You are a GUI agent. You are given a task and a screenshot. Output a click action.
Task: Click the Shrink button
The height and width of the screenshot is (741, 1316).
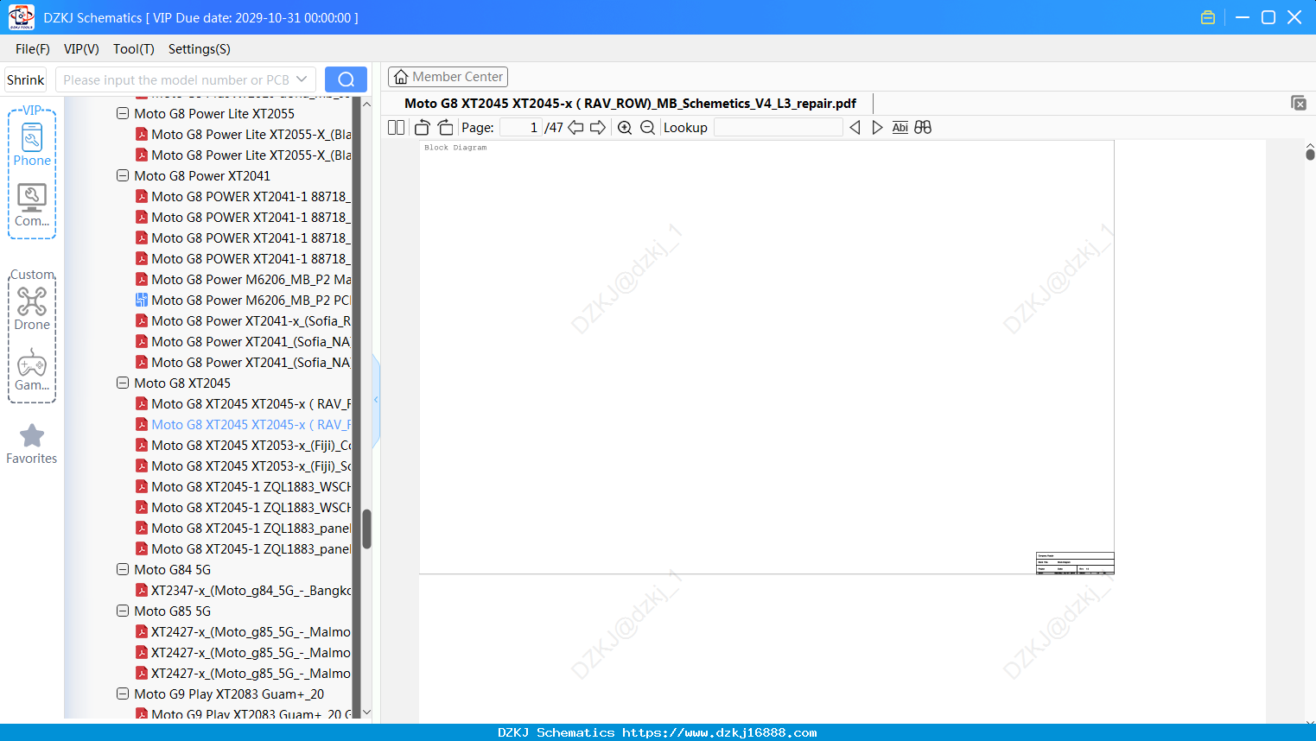pyautogui.click(x=26, y=79)
